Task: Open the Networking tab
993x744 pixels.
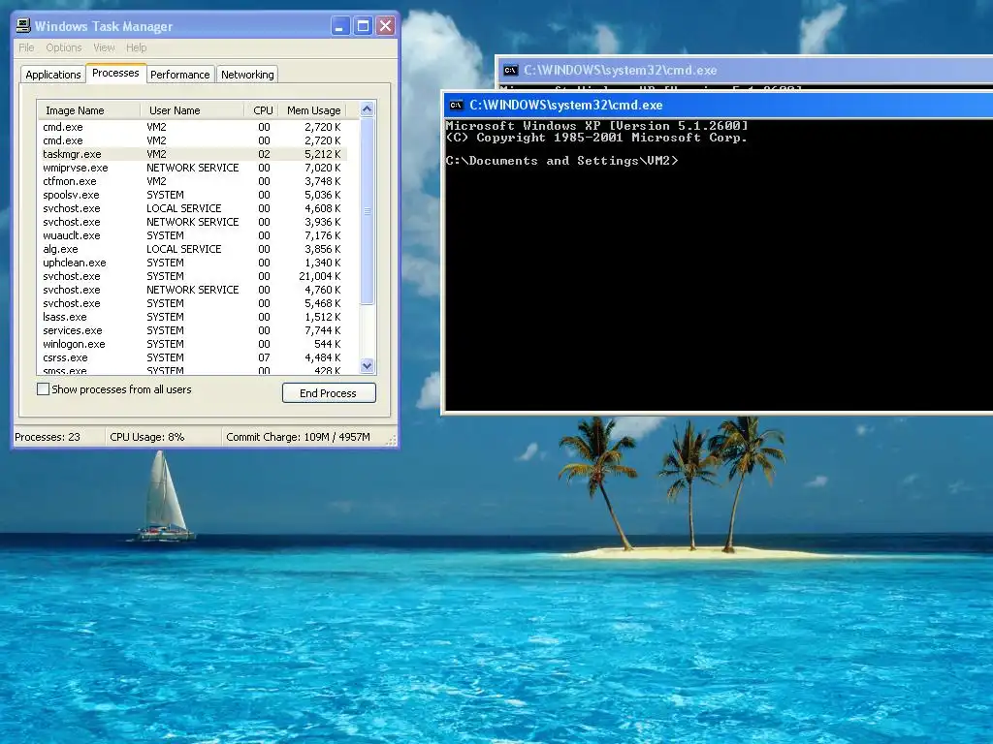Action: click(x=247, y=75)
